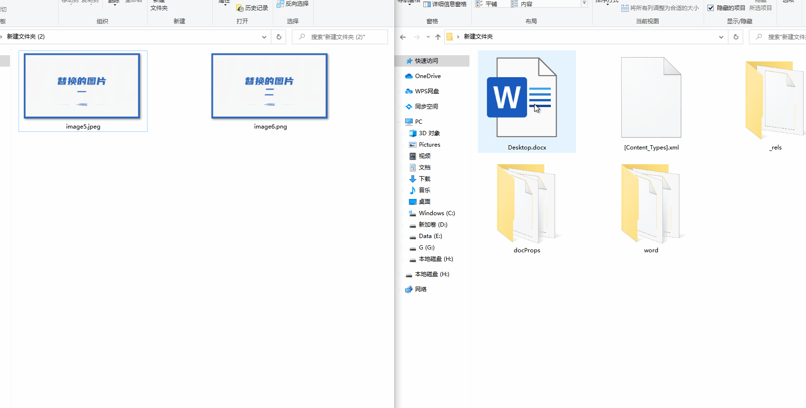Click the Back arrow in right window
The image size is (806, 408).
tap(403, 37)
